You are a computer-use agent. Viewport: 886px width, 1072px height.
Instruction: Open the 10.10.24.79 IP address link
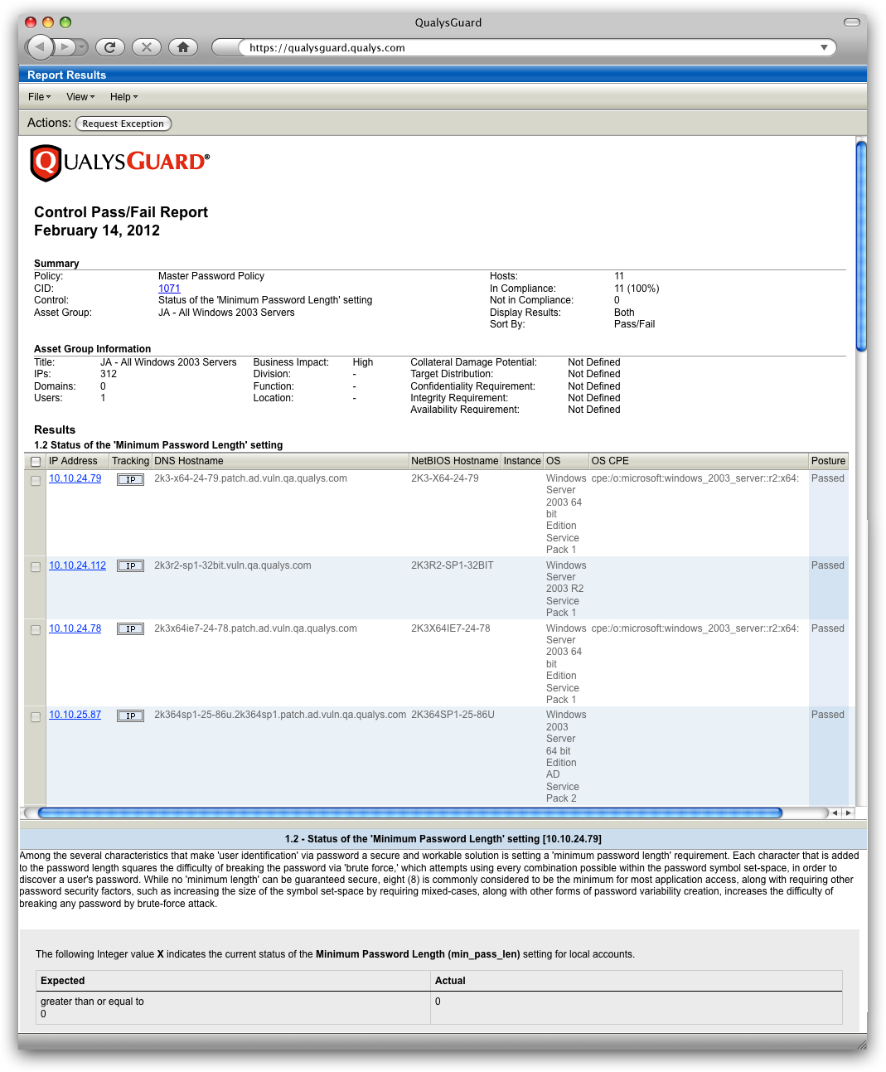[x=75, y=478]
